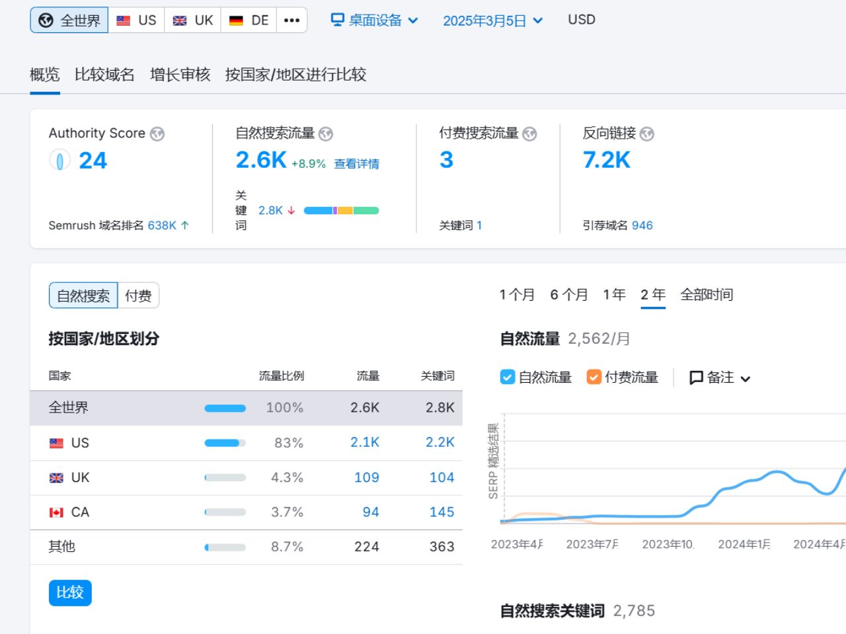Switch database to DE flag
Image resolution: width=846 pixels, height=634 pixels.
click(x=249, y=20)
